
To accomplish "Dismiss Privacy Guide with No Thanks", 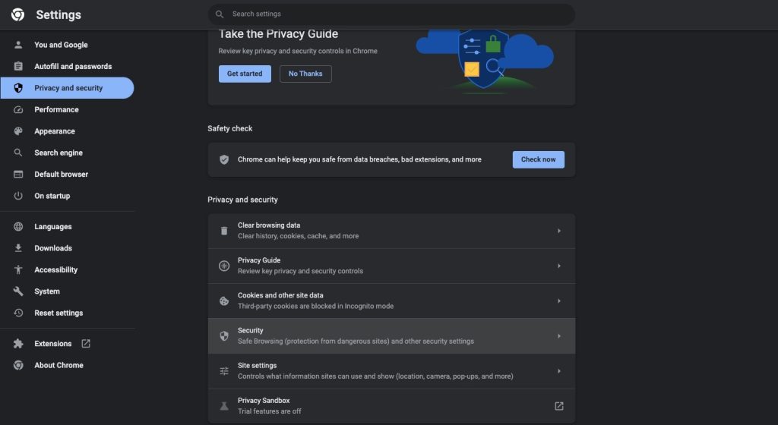I will pyautogui.click(x=305, y=74).
